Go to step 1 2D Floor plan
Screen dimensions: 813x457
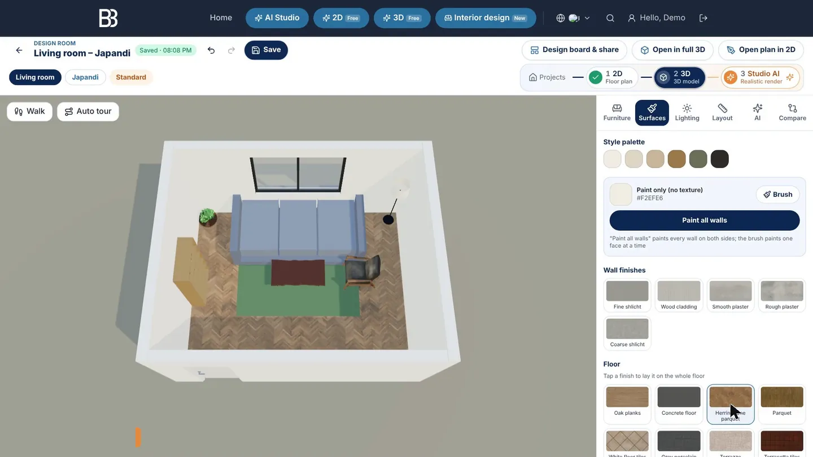612,77
